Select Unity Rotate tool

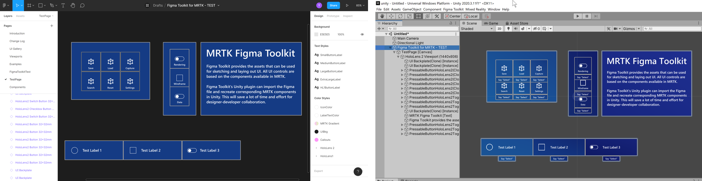[400, 16]
